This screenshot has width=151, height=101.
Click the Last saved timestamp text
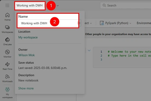pyautogui.click(x=43, y=68)
